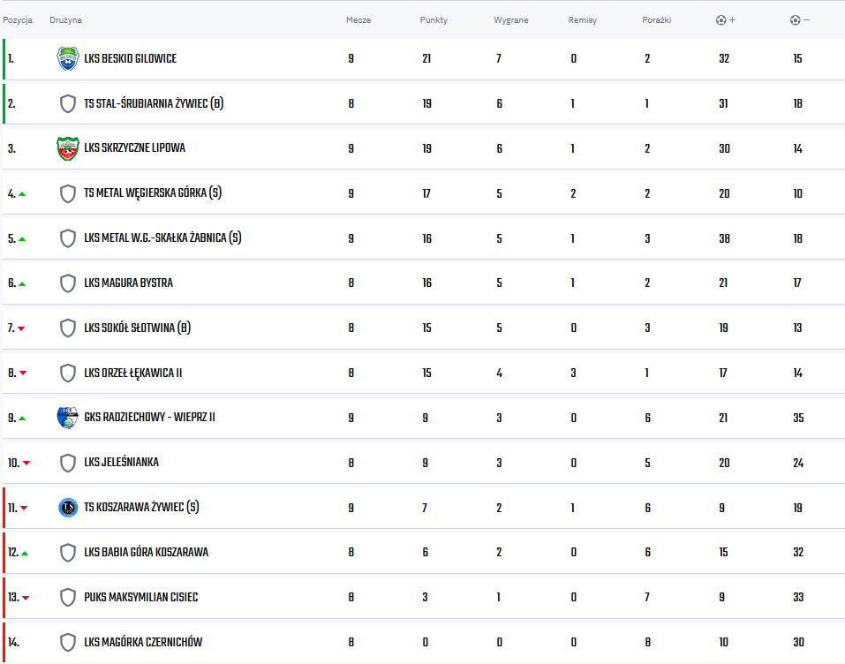Click Maksymilian Cisiec's 7 losses value
845x664 pixels.
tap(647, 598)
